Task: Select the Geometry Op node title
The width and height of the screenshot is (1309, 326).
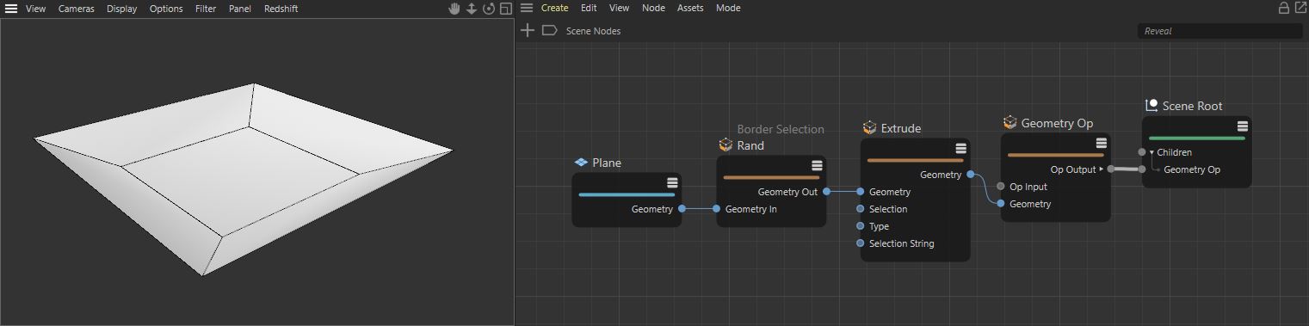Action: [x=1057, y=123]
